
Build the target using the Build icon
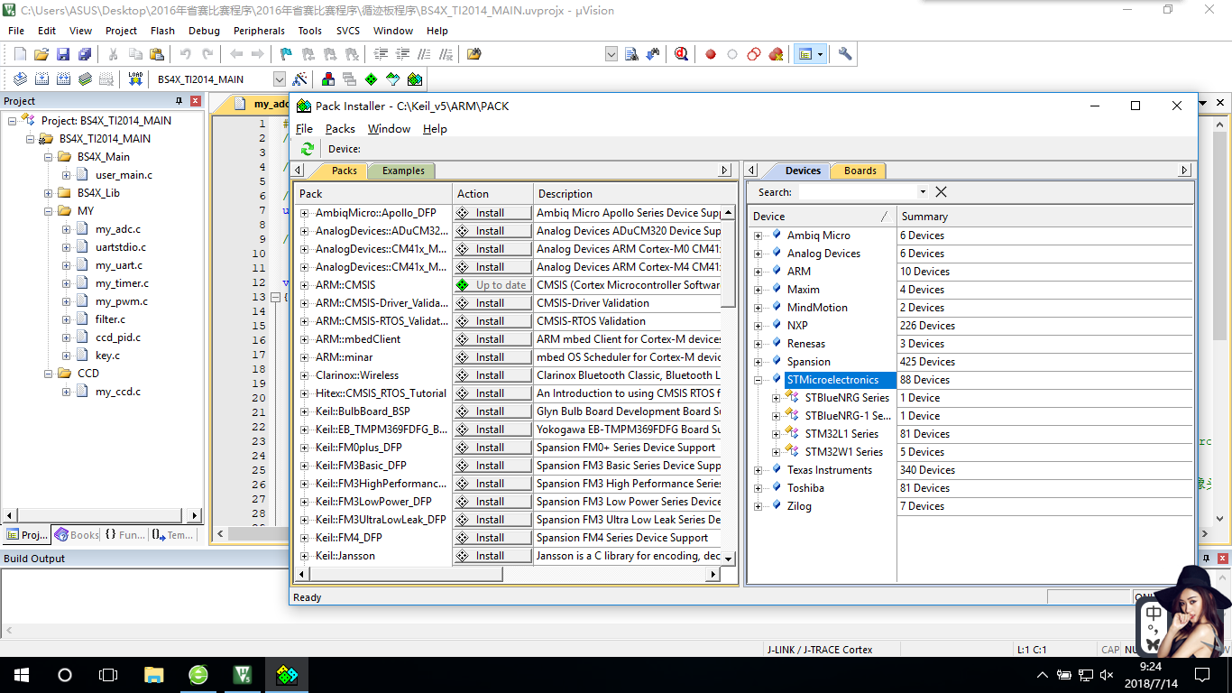[41, 79]
